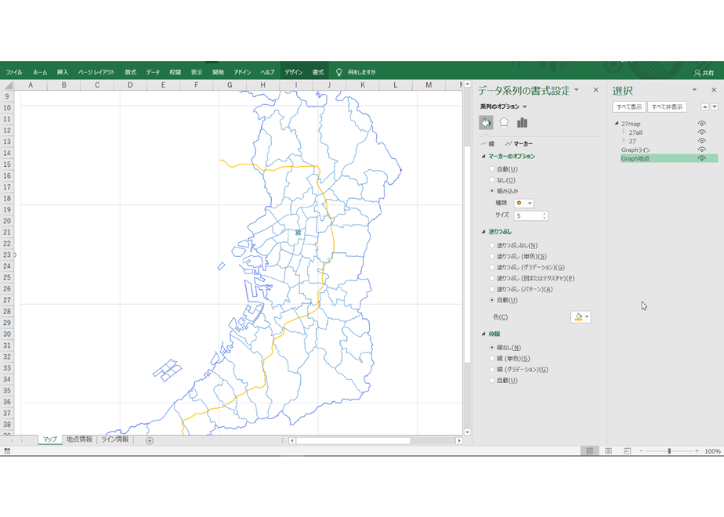Open the Series Options bar chart tab
724x517 pixels.
tap(522, 123)
